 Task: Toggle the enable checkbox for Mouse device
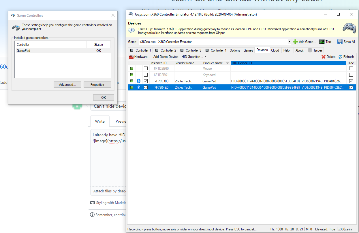coord(146,69)
